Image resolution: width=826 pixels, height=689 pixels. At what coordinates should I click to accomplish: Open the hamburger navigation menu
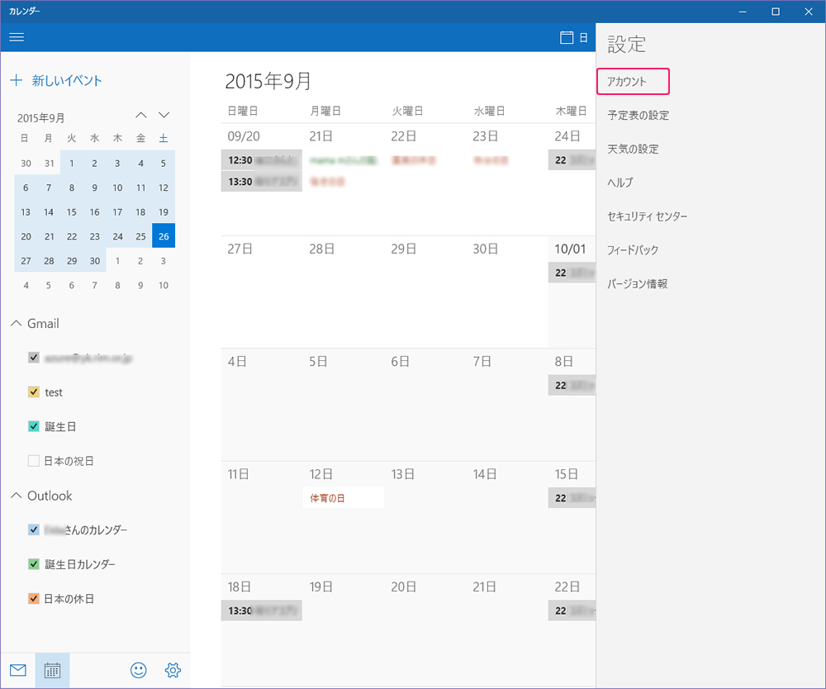coord(17,37)
